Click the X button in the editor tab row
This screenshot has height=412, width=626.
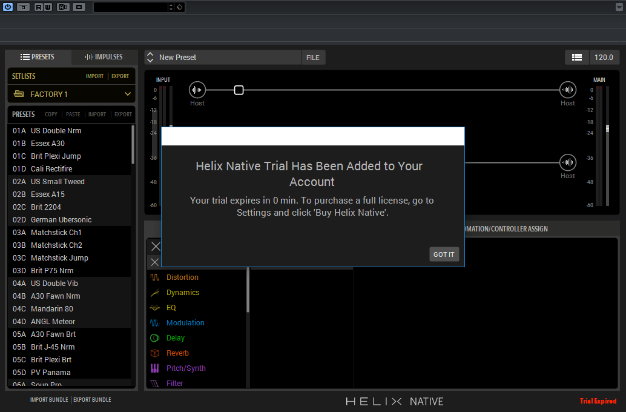156,247
